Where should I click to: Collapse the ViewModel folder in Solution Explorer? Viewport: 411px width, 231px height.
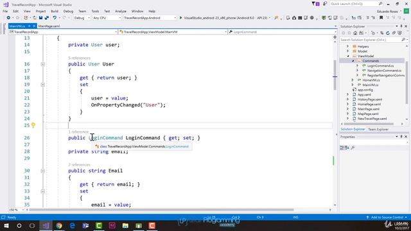point(348,56)
